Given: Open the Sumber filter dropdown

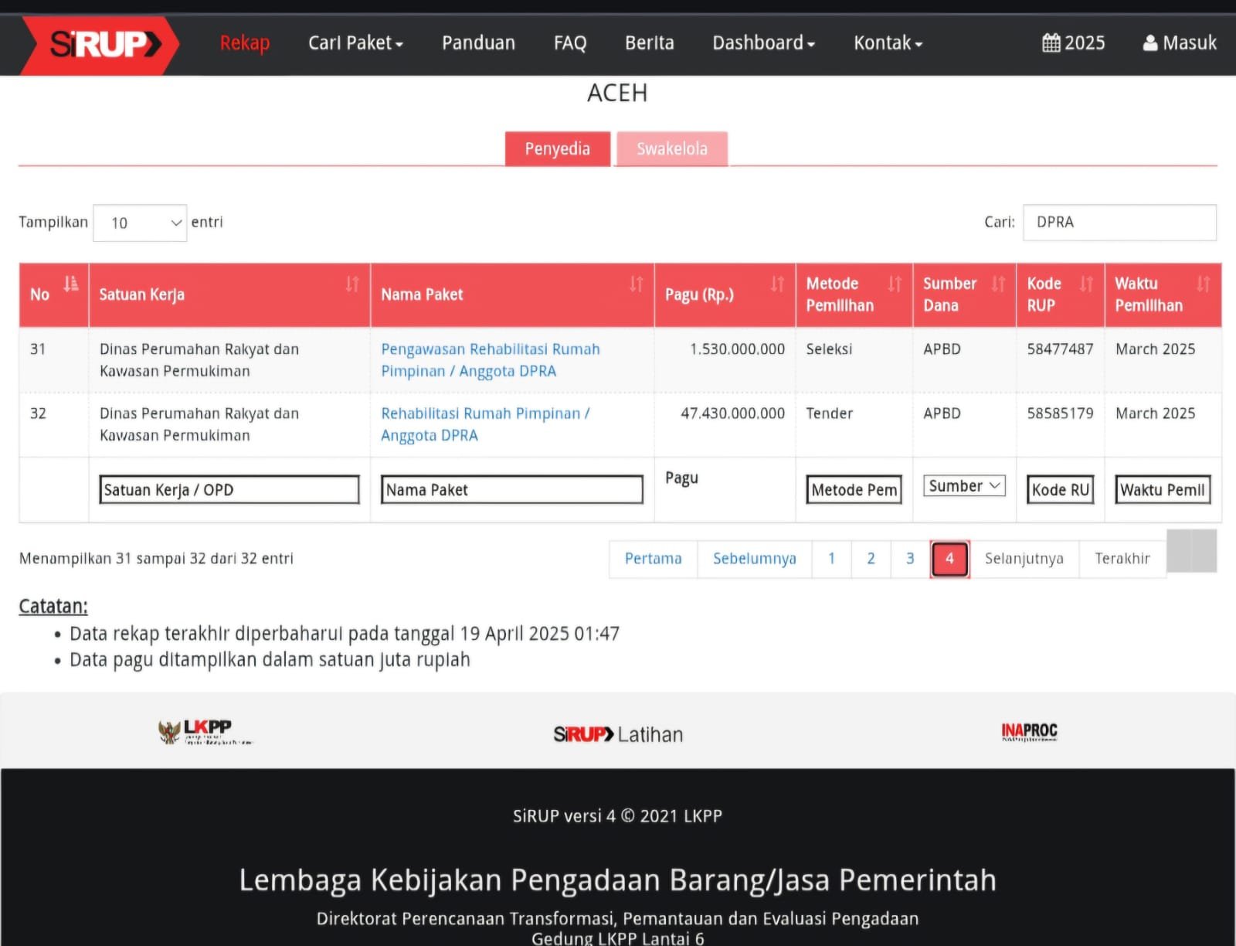Looking at the screenshot, I should pos(964,486).
